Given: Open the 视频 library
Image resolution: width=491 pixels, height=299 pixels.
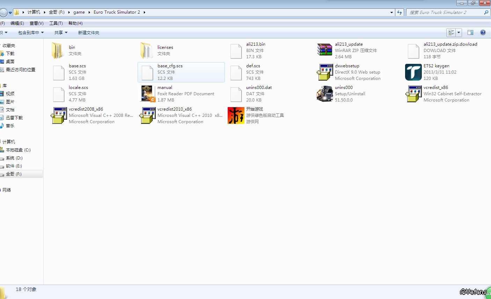Looking at the screenshot, I should pyautogui.click(x=10, y=94).
